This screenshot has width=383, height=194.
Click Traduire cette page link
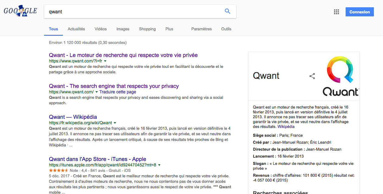(118, 92)
